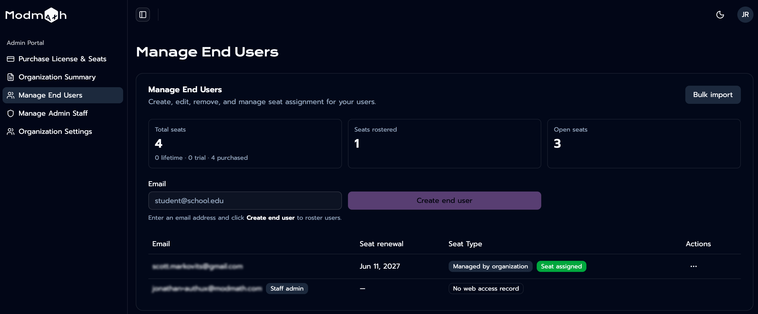The image size is (758, 314).
Task: Click the Seat renewal column header
Action: 381,244
